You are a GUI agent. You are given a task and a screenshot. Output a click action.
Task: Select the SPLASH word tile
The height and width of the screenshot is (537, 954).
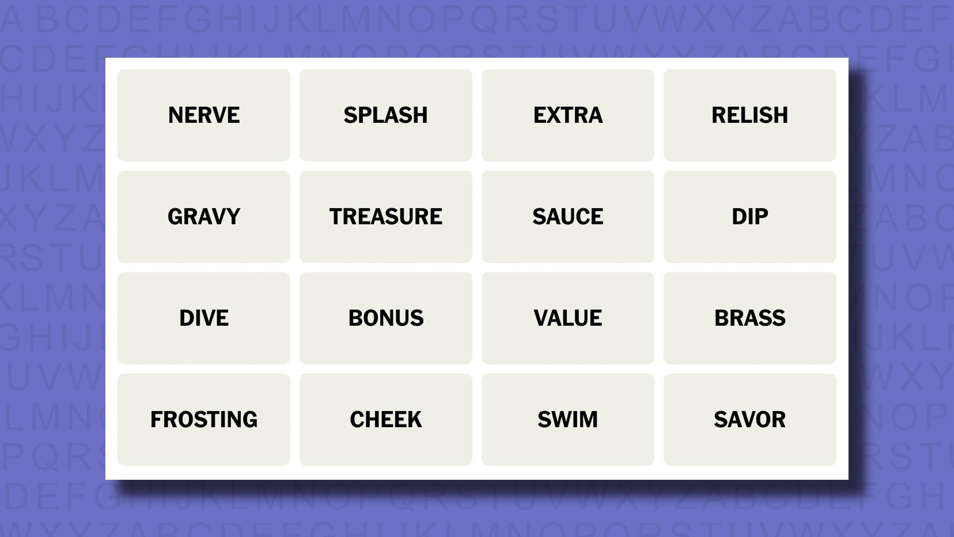pyautogui.click(x=386, y=115)
